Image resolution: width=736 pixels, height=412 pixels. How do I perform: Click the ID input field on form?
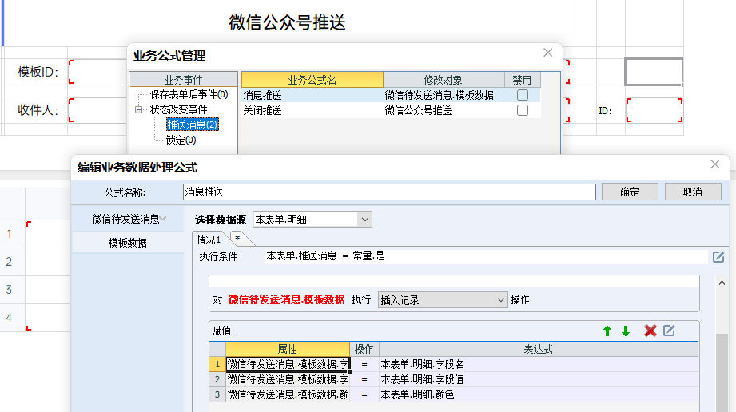click(654, 110)
